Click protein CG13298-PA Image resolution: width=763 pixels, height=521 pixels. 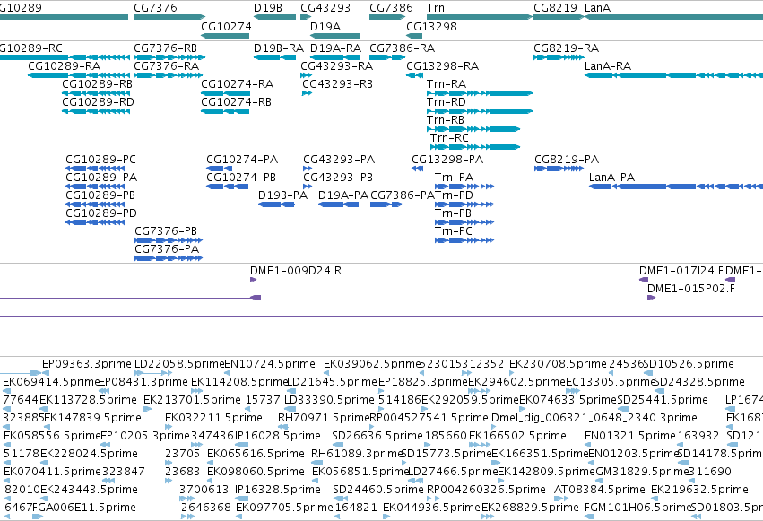tap(447, 160)
